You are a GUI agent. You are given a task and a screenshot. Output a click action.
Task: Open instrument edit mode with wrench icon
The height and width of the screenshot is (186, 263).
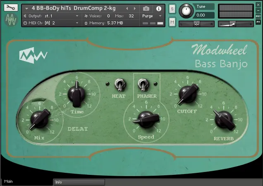[11, 8]
